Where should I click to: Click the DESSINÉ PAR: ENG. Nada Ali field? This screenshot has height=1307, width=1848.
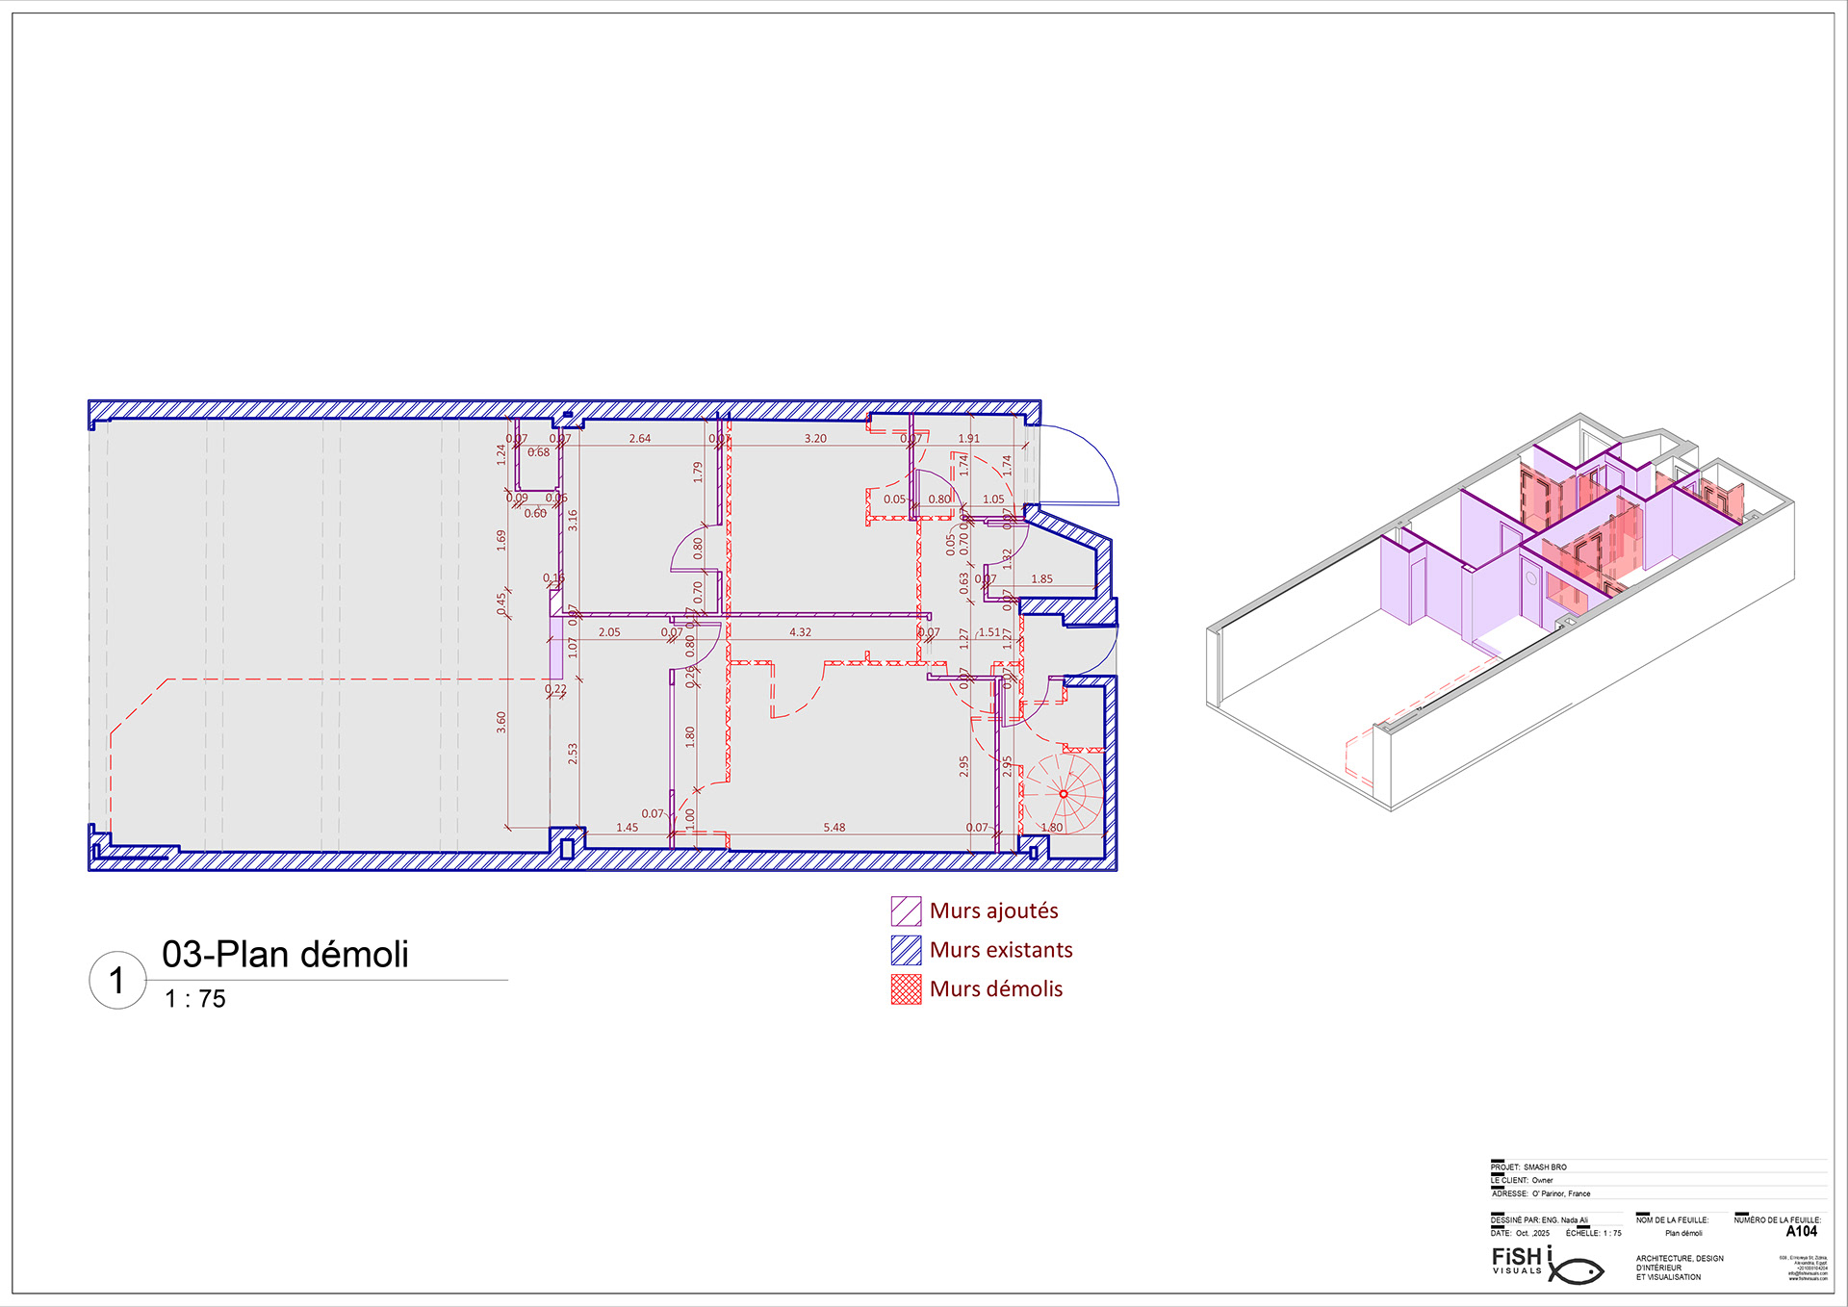pyautogui.click(x=1540, y=1220)
